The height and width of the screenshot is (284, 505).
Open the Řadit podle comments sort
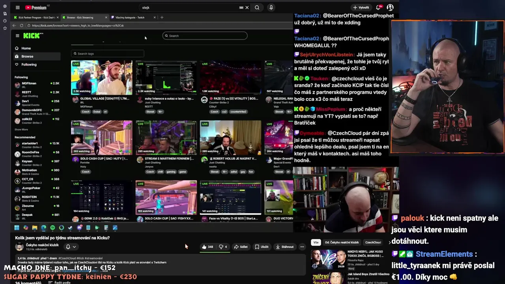coord(60,282)
